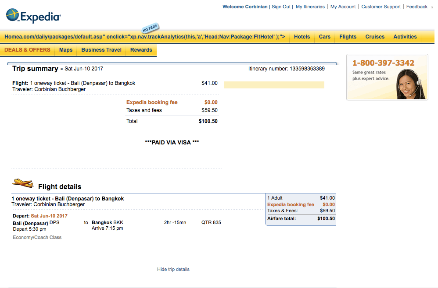Go to My Account
Viewport: 438px width, 288px height.
coord(343,7)
